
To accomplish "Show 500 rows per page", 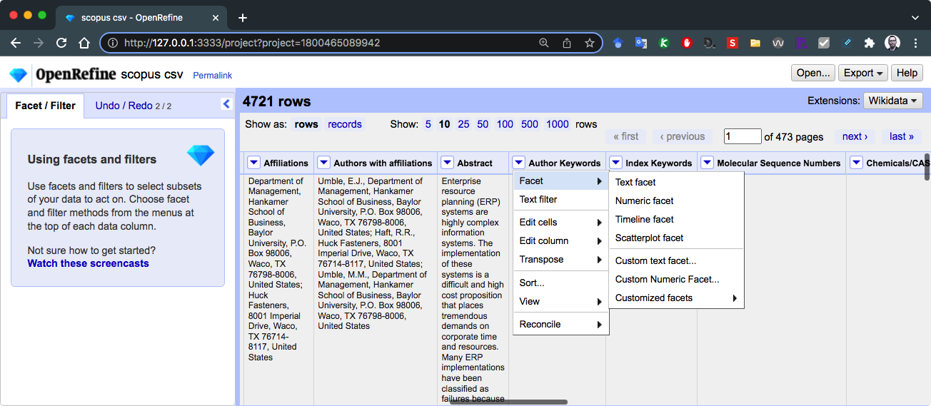I will 530,124.
